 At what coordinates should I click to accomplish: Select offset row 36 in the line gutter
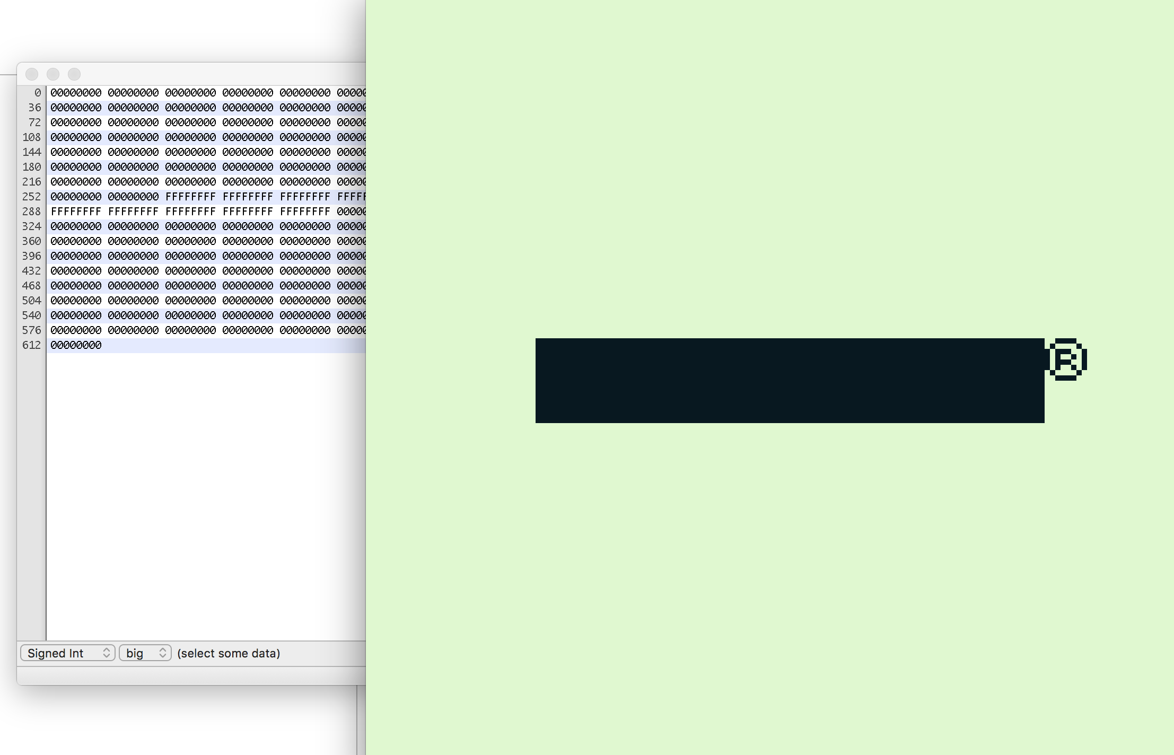34,108
